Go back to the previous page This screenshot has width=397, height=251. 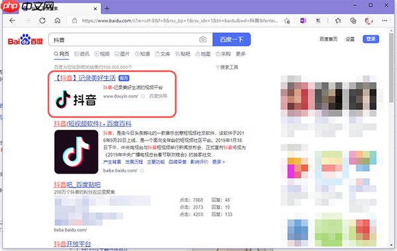click(12, 21)
